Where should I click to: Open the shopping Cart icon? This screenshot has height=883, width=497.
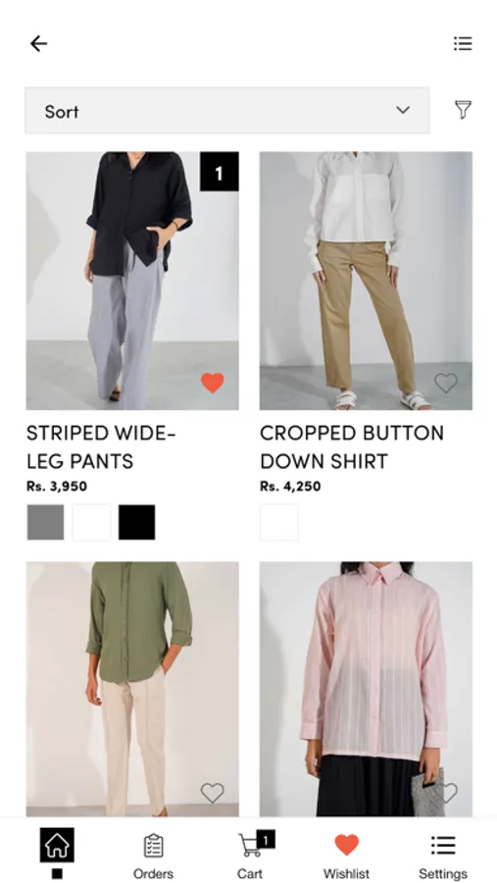(x=249, y=846)
